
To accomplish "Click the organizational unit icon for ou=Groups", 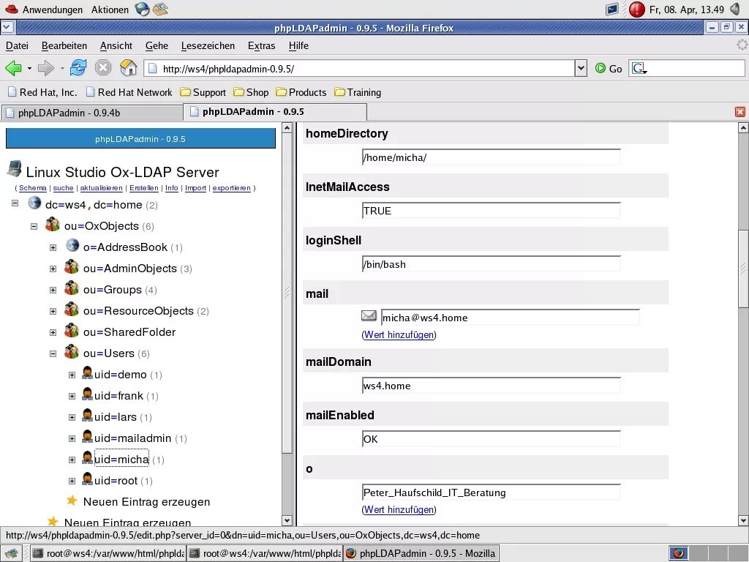I will [x=72, y=288].
